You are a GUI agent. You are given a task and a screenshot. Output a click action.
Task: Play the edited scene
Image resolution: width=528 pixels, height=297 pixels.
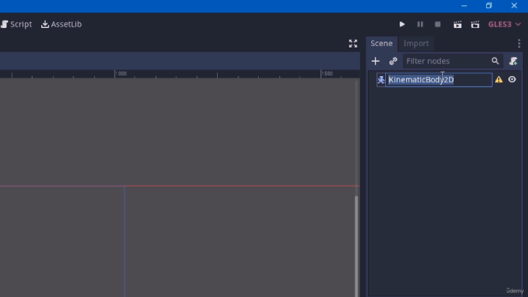(x=457, y=24)
